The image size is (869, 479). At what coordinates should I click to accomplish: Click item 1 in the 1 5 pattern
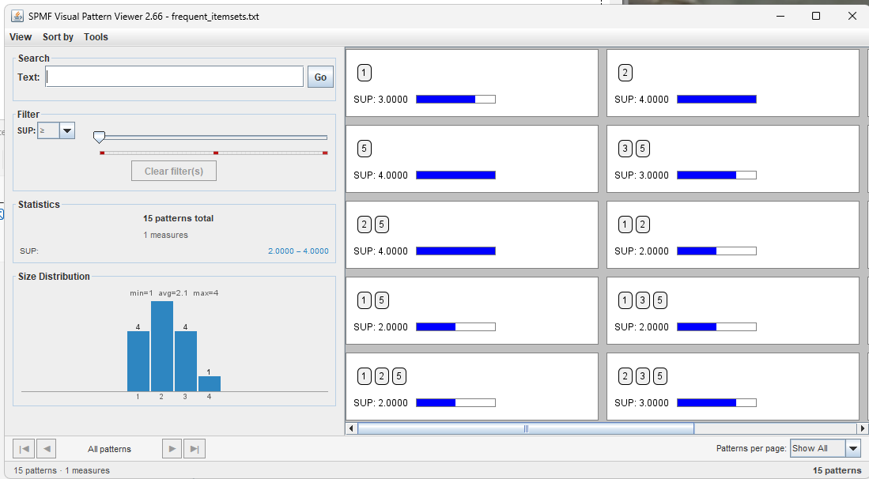pyautogui.click(x=364, y=300)
